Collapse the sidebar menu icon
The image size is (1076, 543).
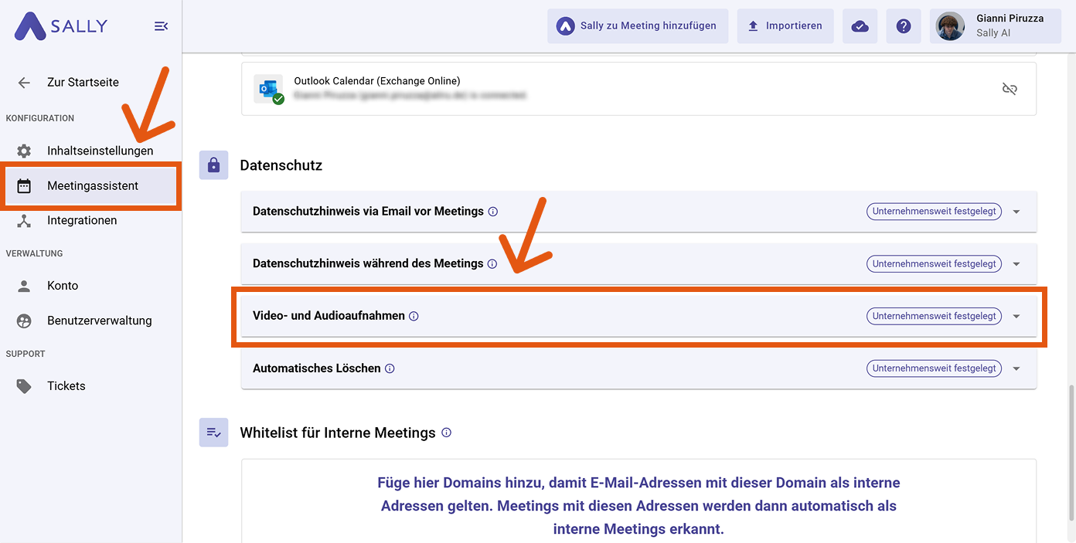(161, 26)
